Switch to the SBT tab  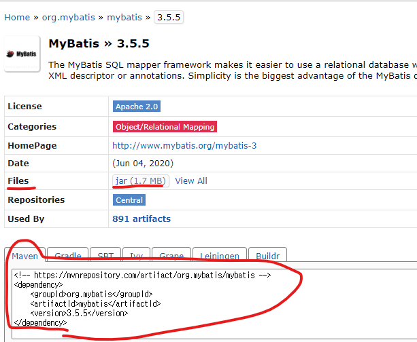point(105,255)
